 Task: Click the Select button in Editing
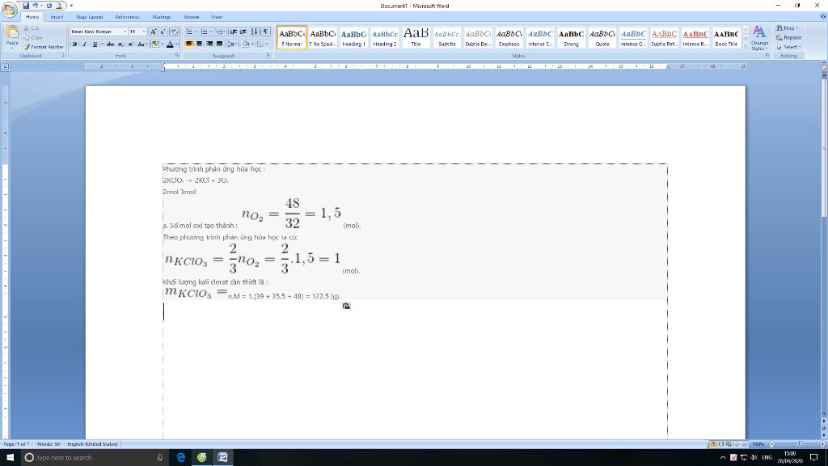coord(789,47)
